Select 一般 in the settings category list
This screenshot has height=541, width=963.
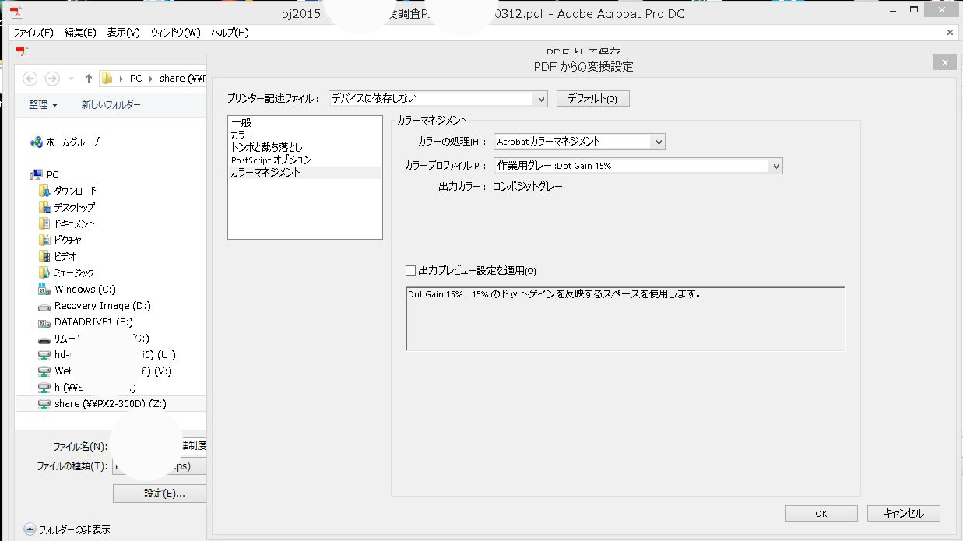(304, 123)
